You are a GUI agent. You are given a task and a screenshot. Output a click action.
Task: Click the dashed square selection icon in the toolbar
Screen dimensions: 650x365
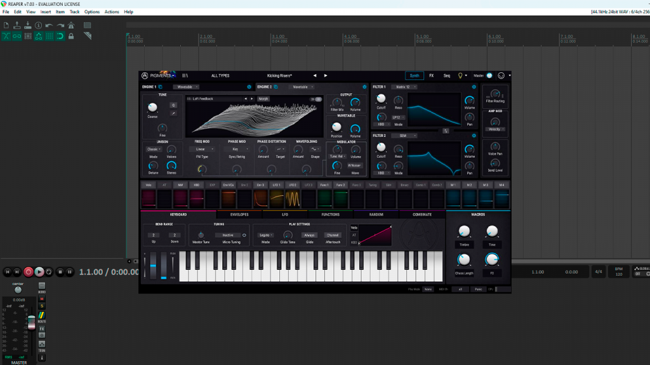click(x=87, y=25)
